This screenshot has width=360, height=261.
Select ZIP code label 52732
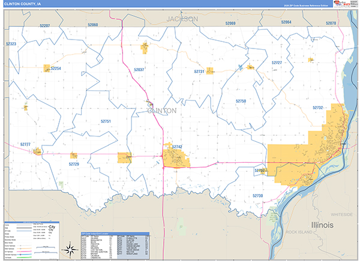pos(318,108)
